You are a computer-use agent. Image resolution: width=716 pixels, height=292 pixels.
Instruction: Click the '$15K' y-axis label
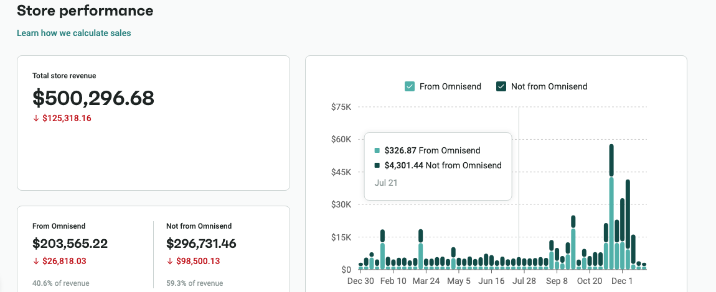pos(342,237)
